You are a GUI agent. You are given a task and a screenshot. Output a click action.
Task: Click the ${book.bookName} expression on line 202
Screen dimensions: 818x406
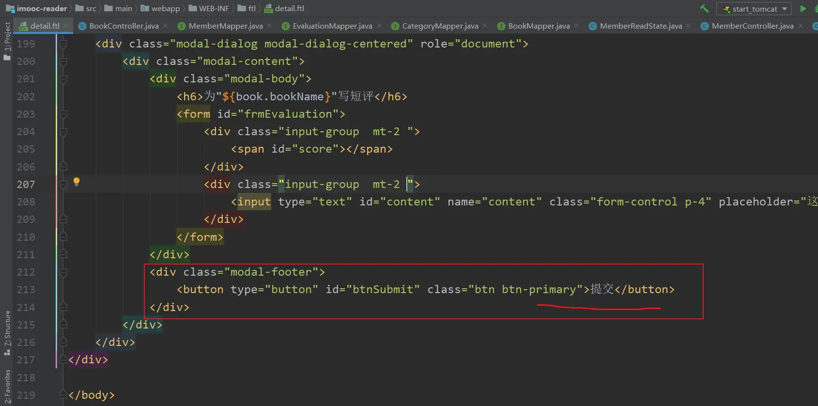(277, 96)
